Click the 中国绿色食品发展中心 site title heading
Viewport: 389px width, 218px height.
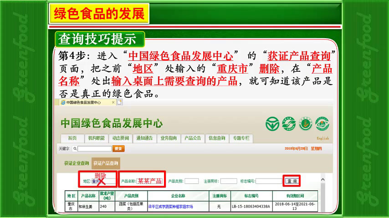[112, 123]
